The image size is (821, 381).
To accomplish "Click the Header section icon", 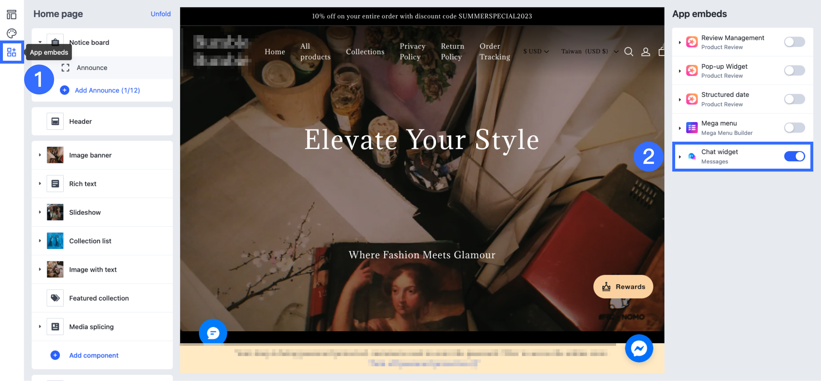I will coord(55,121).
